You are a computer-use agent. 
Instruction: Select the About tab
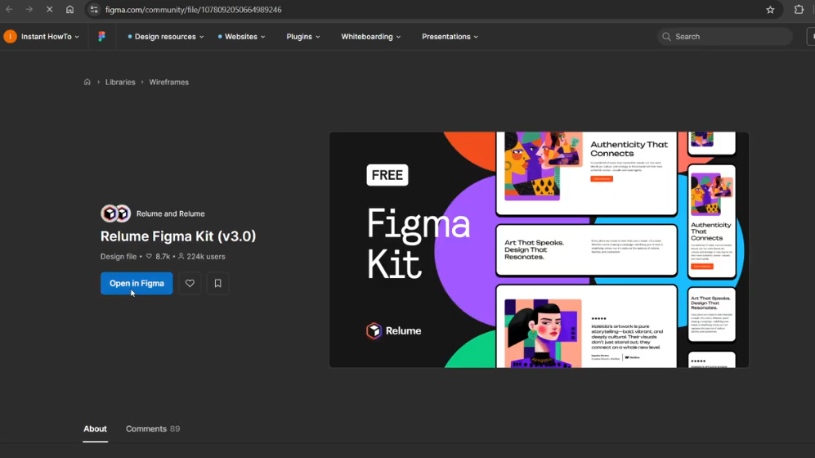[95, 429]
